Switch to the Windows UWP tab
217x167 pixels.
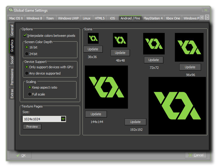(x=68, y=18)
